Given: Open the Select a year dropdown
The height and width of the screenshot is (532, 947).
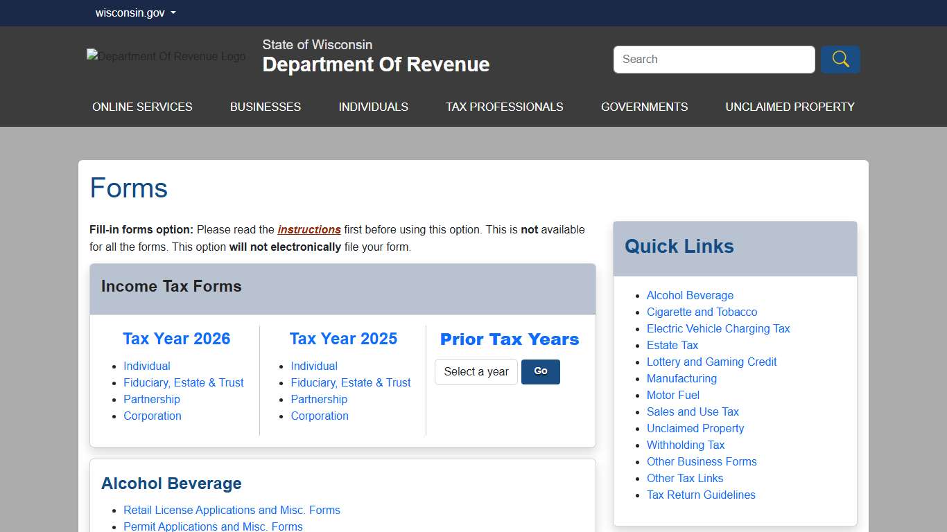Looking at the screenshot, I should (x=476, y=372).
